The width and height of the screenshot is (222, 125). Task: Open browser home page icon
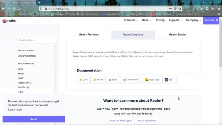tap(19, 9)
